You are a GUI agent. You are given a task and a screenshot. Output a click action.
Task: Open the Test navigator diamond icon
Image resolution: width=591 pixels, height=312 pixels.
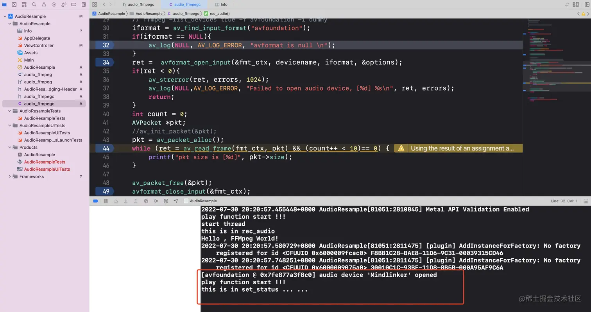pyautogui.click(x=54, y=5)
